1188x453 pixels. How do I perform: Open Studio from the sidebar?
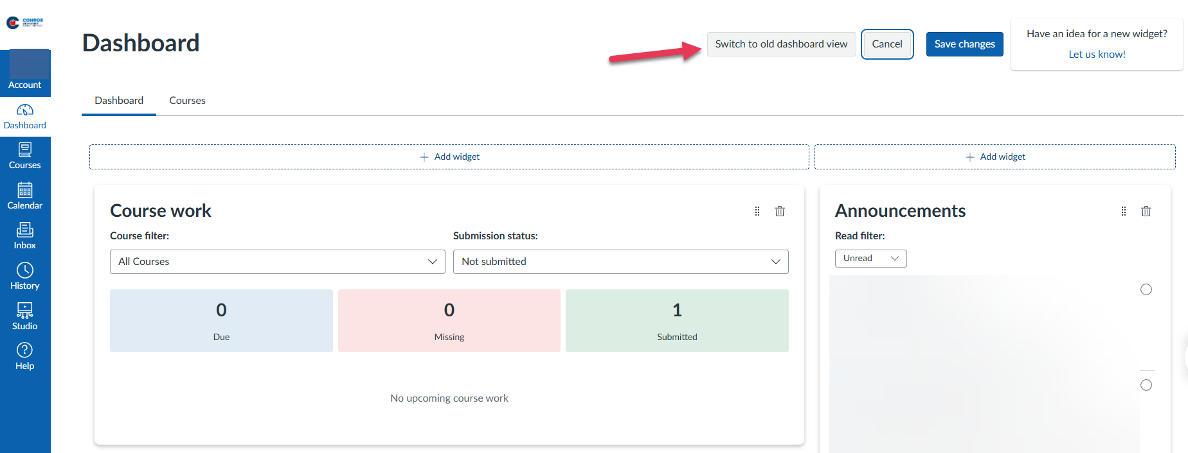pyautogui.click(x=25, y=316)
